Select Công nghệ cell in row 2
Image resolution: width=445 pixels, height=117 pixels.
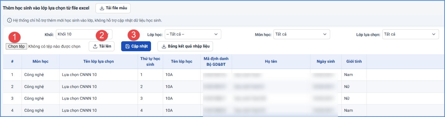coord(41,87)
